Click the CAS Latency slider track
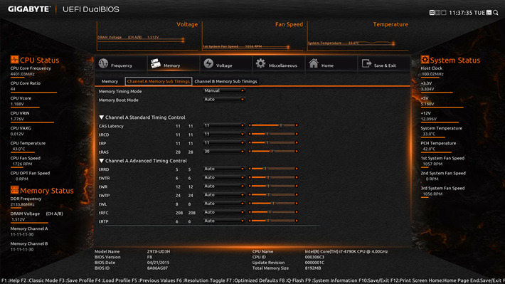Image resolution: width=505 pixels, height=284 pixels. tap(273, 125)
